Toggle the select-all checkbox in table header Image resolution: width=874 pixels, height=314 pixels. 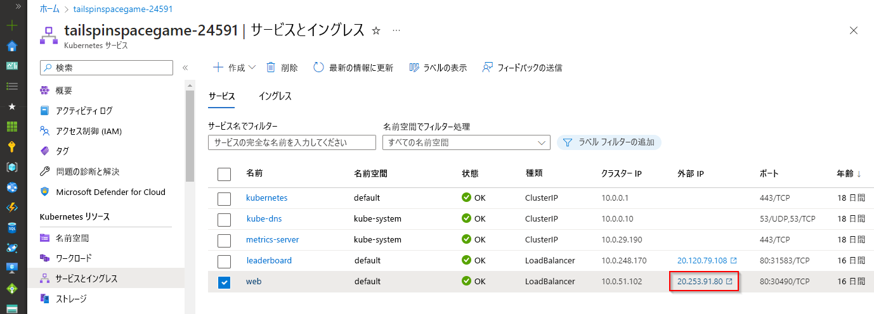[x=224, y=174]
